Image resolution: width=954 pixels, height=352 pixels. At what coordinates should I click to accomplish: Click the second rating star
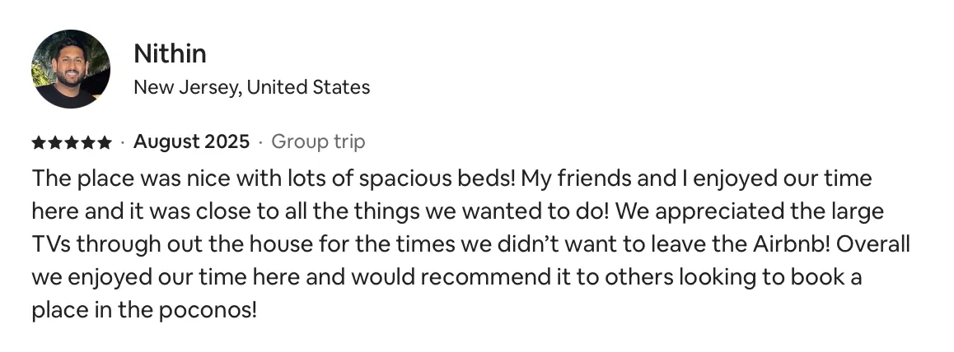55,142
